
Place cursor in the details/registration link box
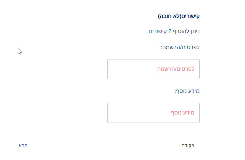pos(153,69)
